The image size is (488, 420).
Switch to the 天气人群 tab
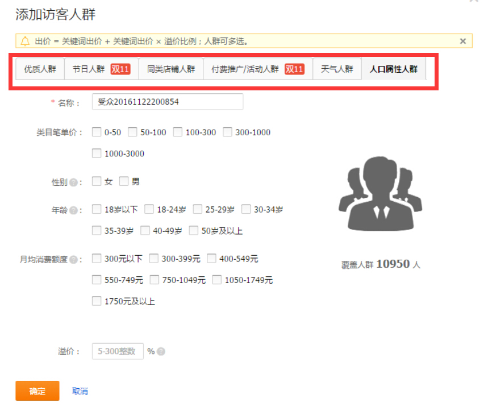click(337, 69)
